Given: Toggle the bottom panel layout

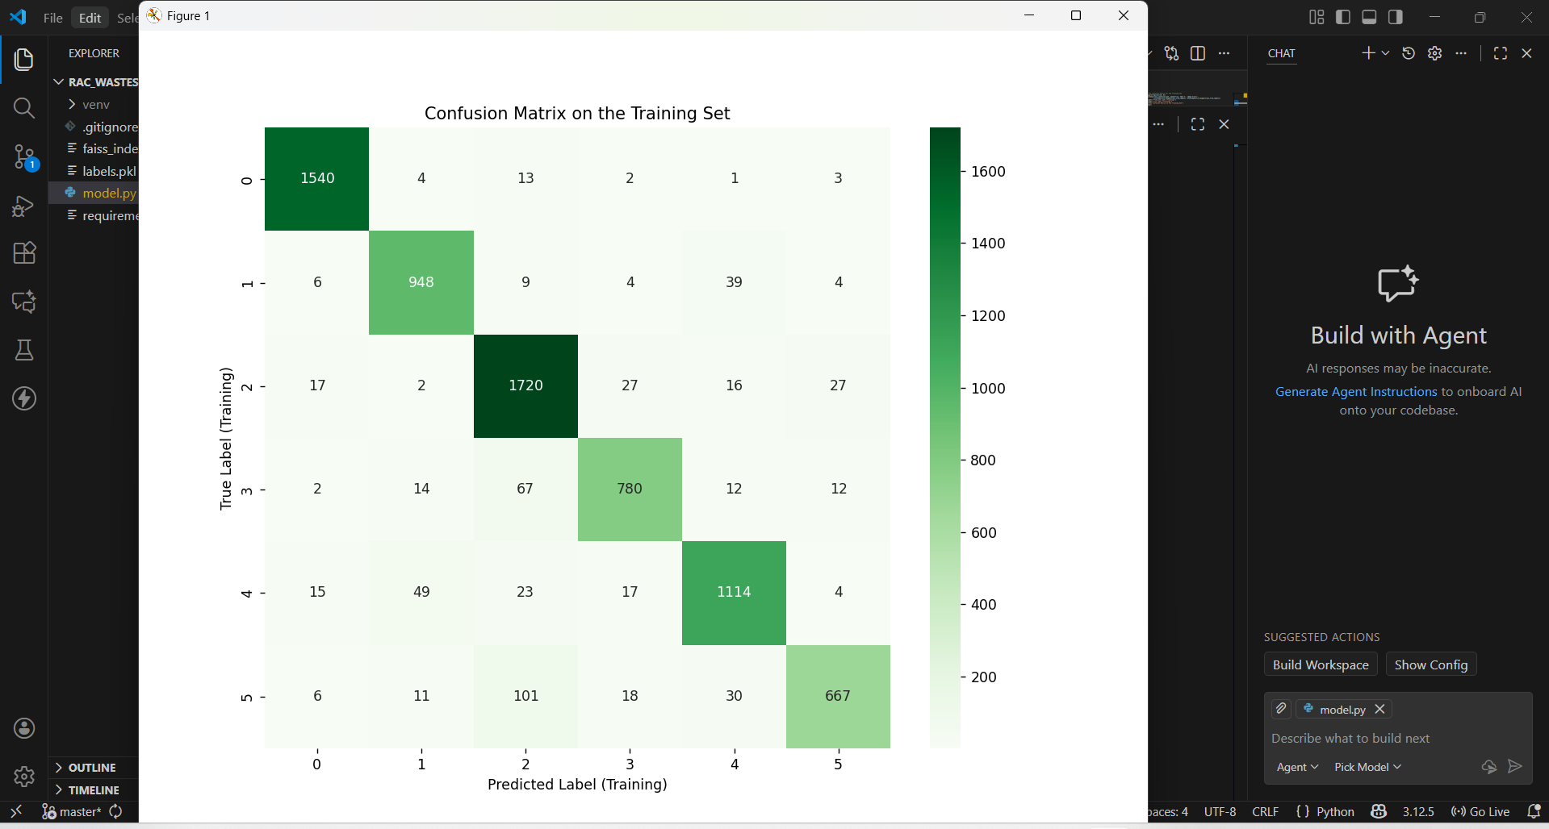Looking at the screenshot, I should (x=1369, y=17).
